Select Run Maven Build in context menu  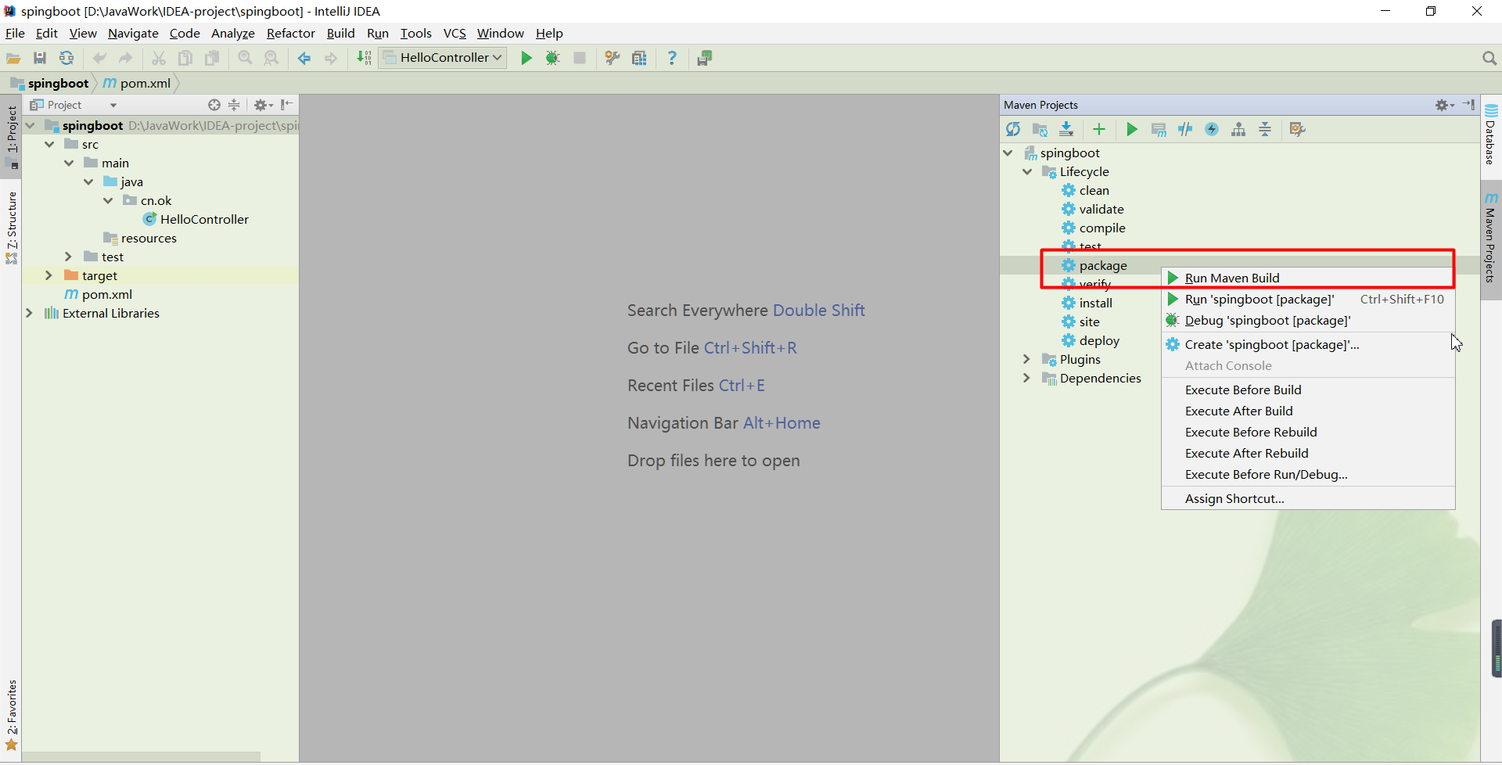(x=1308, y=278)
